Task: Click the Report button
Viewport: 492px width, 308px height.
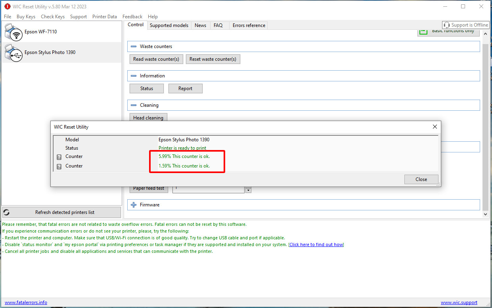Action: point(185,89)
